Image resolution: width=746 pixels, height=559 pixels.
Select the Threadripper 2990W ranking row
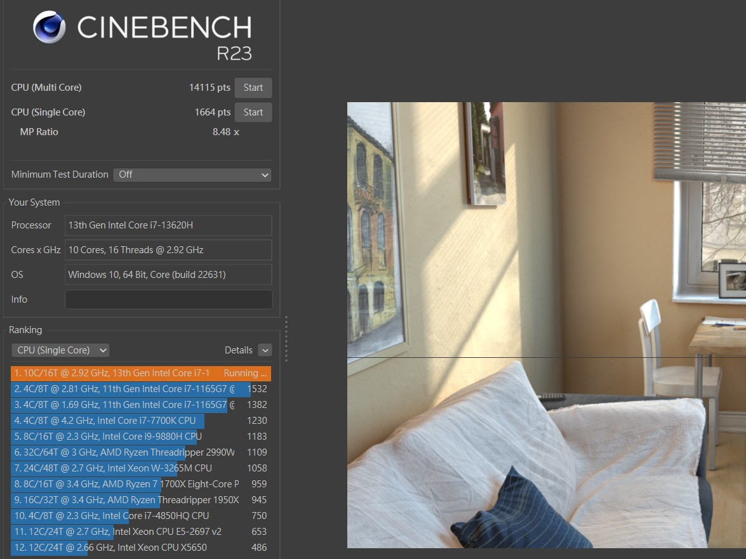coord(141,452)
